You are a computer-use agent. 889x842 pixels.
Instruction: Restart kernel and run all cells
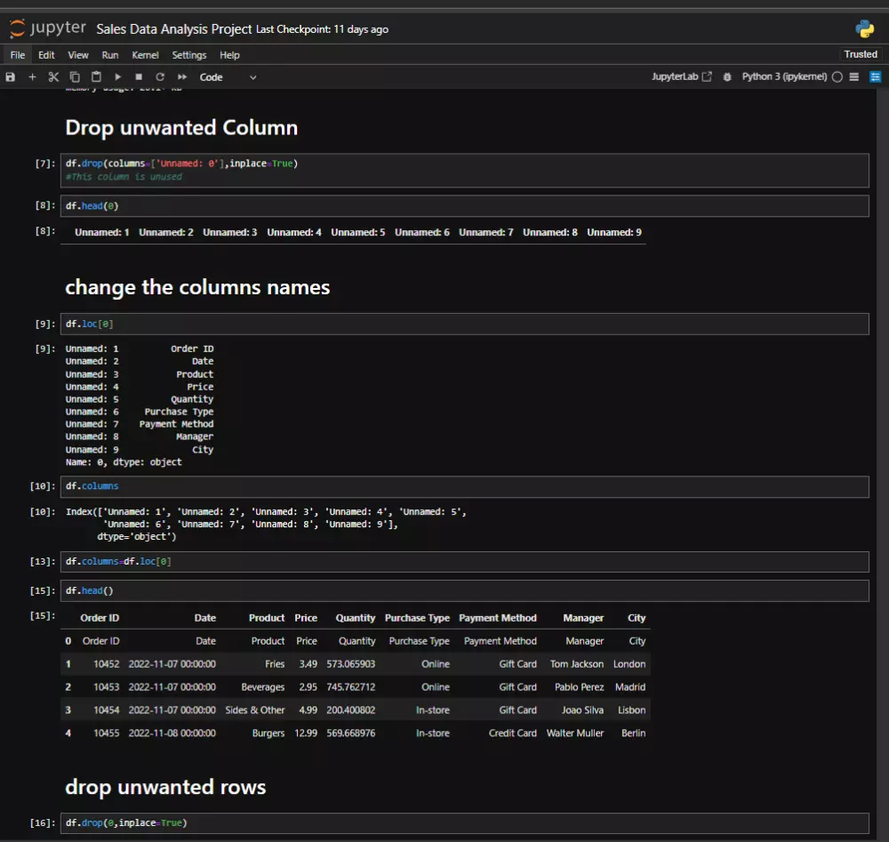point(182,77)
